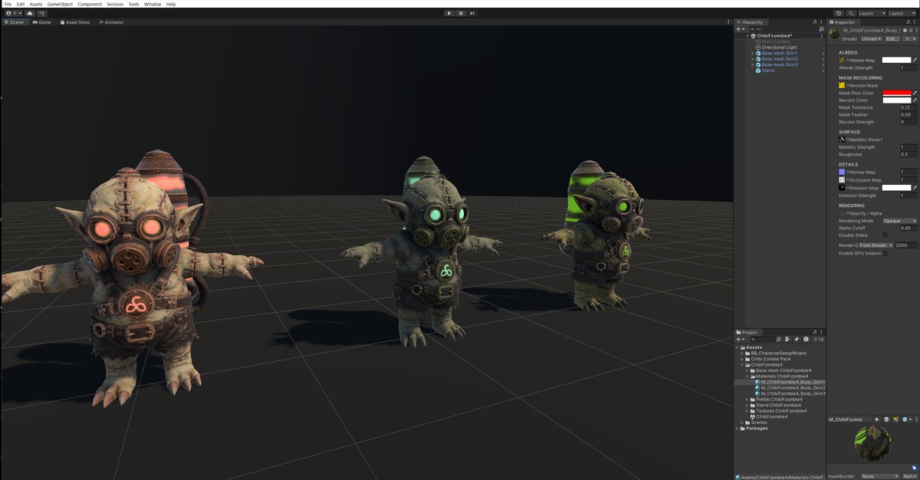The image size is (920, 480).
Task: Click the Pause button in the top toolbar
Action: (x=461, y=13)
